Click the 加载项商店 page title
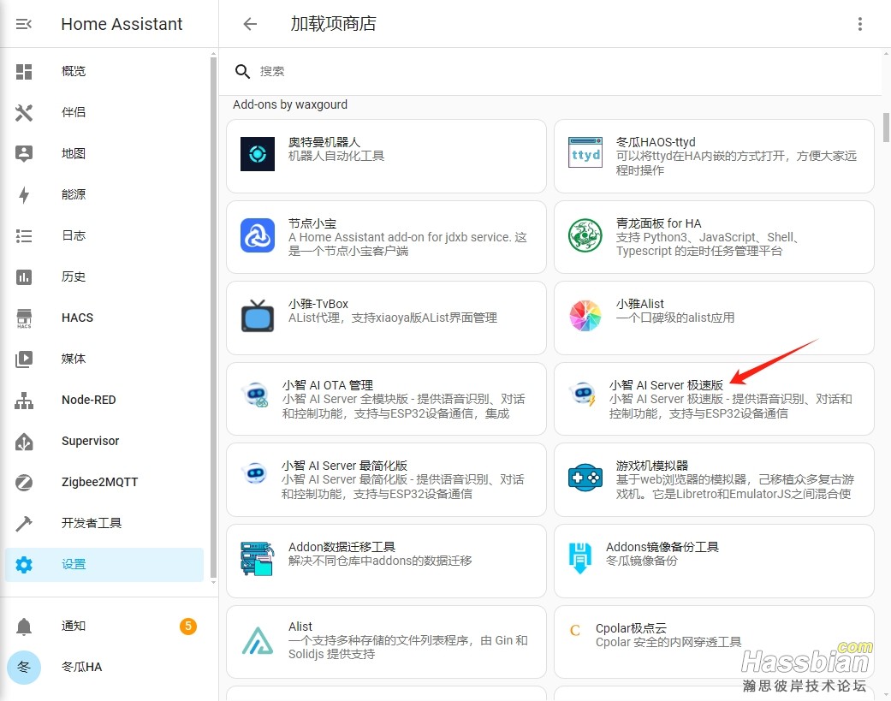 click(333, 24)
